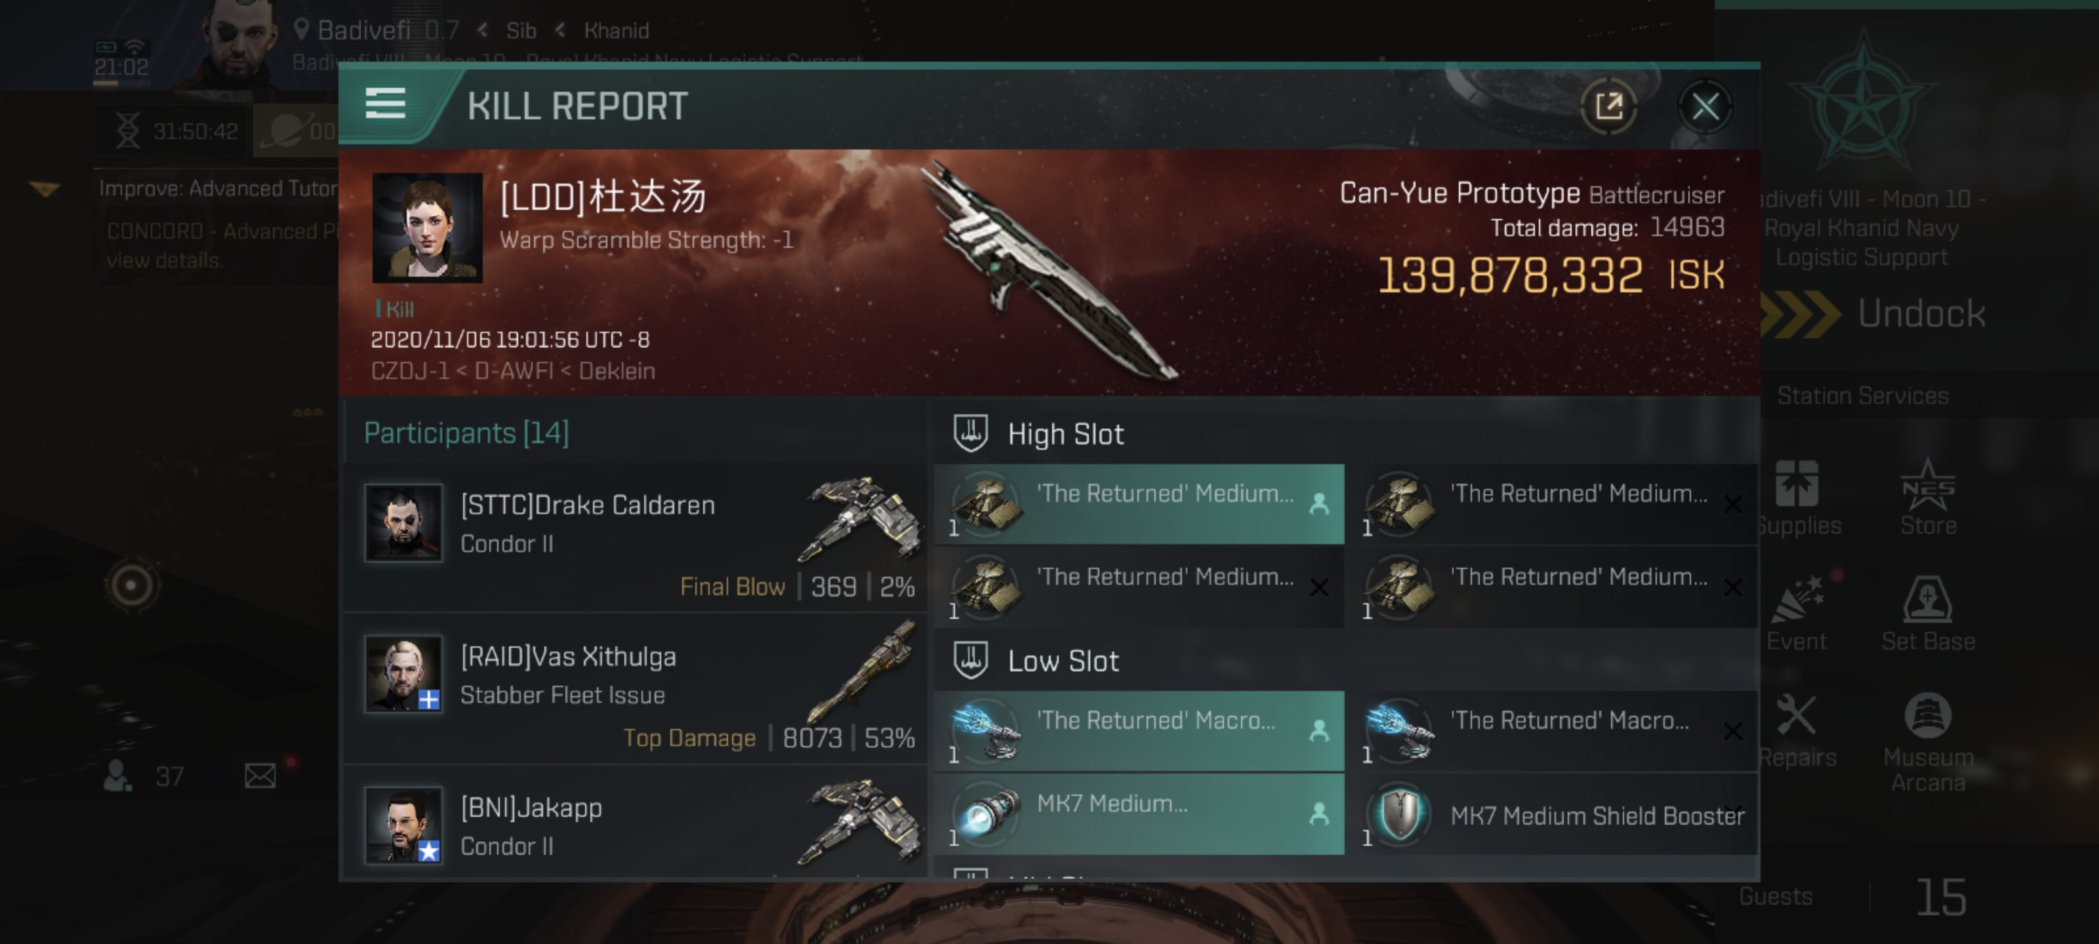Click the Sib region link
Viewport: 2099px width, 944px height.
coord(521,31)
